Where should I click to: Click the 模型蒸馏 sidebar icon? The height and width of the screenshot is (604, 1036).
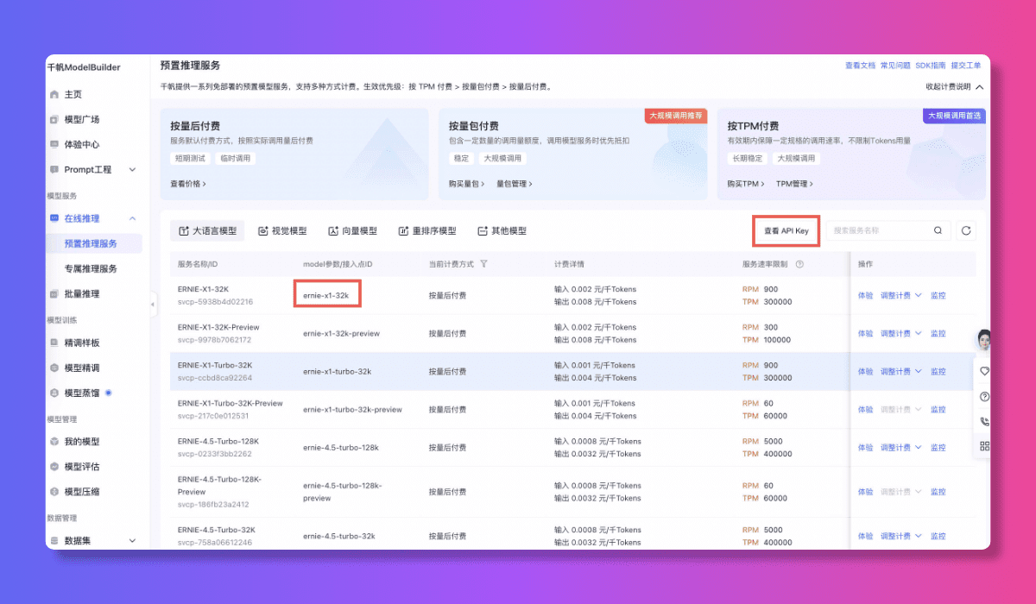point(55,393)
